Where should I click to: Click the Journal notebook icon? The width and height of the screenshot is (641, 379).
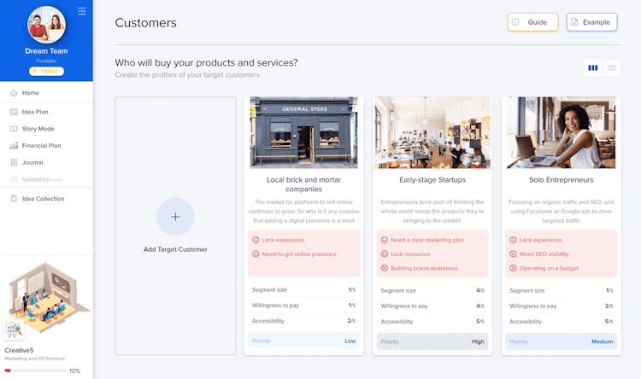coord(14,162)
